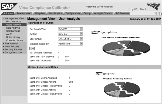The height and width of the screenshot is (104, 162).
Task: Switch to the Rule Architect tab
Action: (x=24, y=14)
